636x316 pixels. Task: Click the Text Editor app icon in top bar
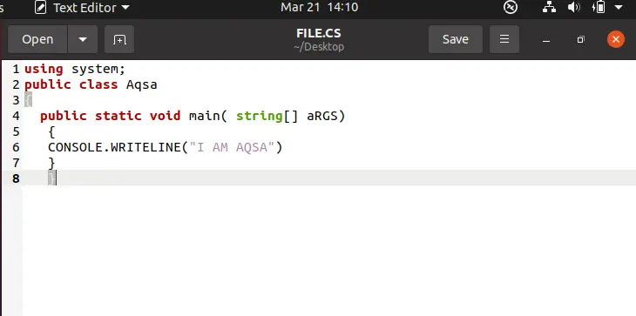coord(41,7)
